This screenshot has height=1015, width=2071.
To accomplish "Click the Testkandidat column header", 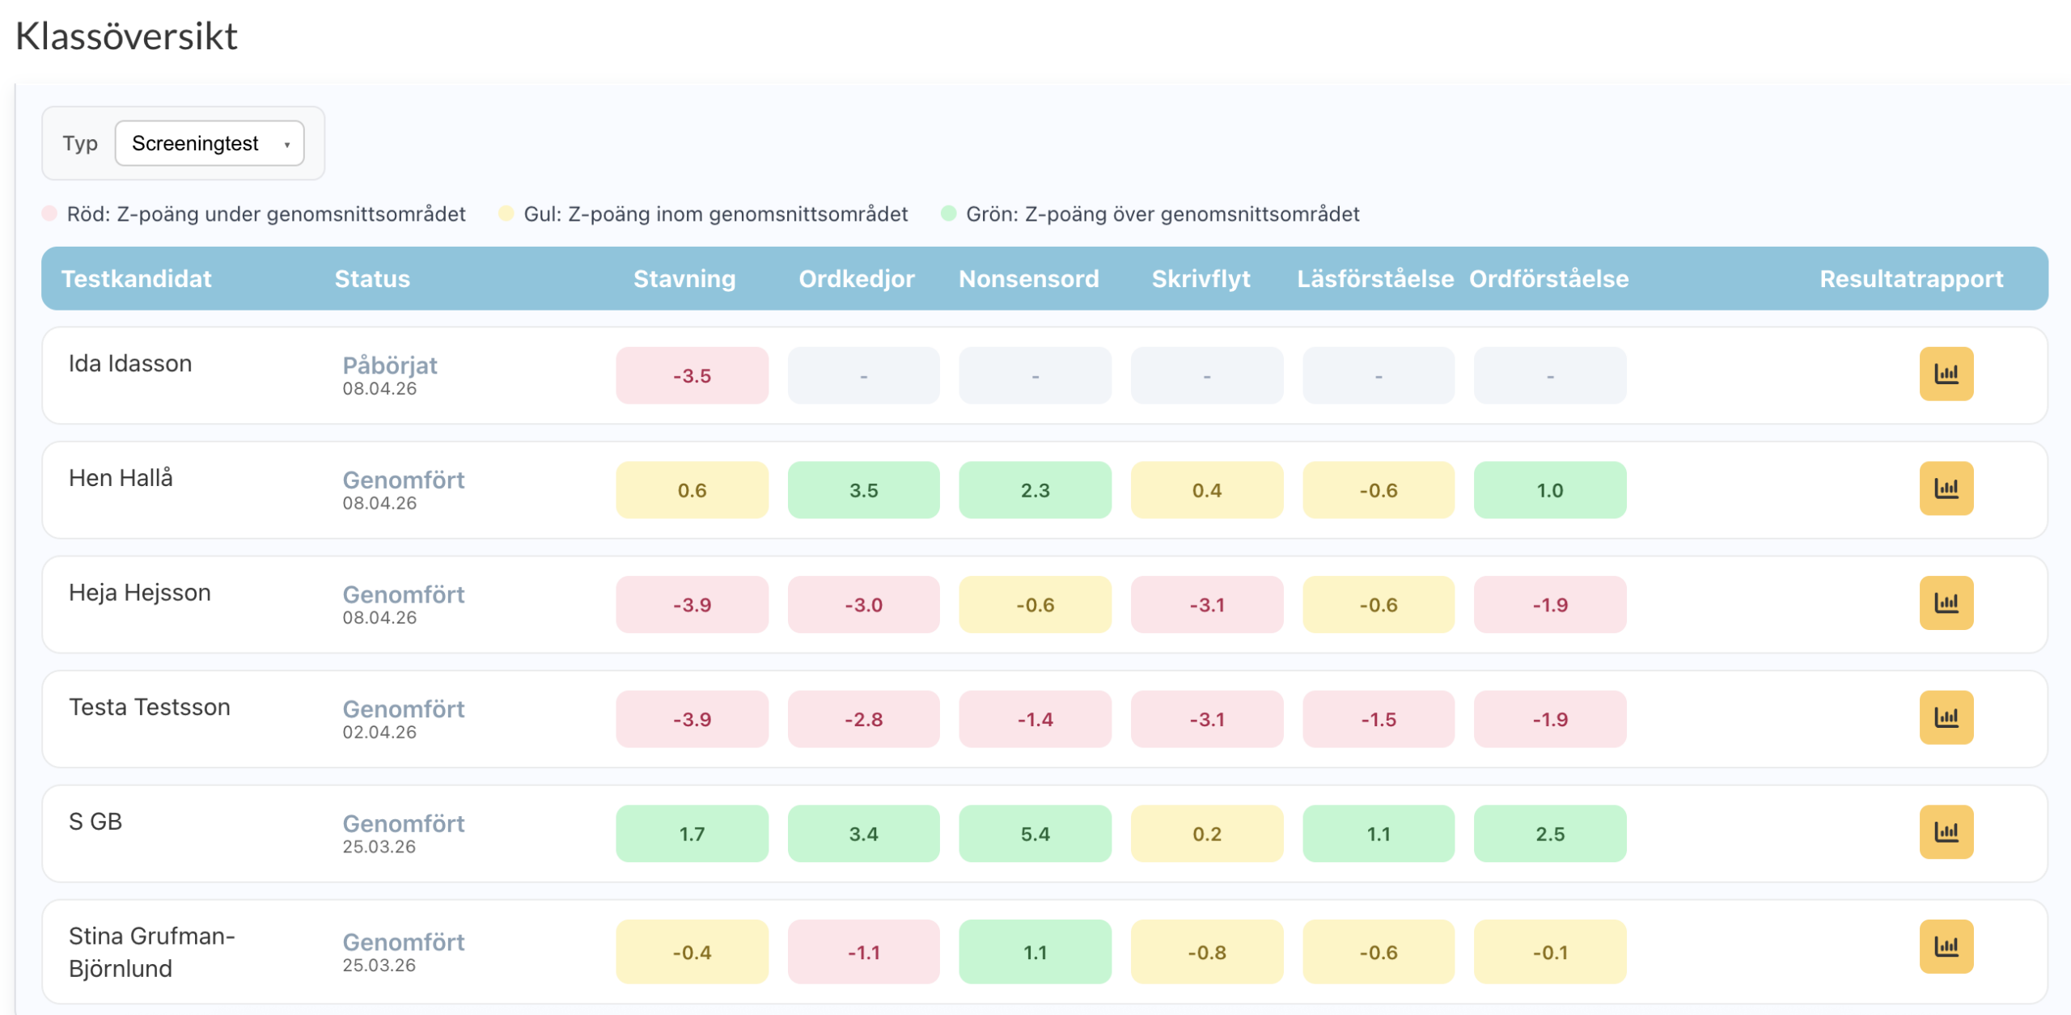I will 136,279.
